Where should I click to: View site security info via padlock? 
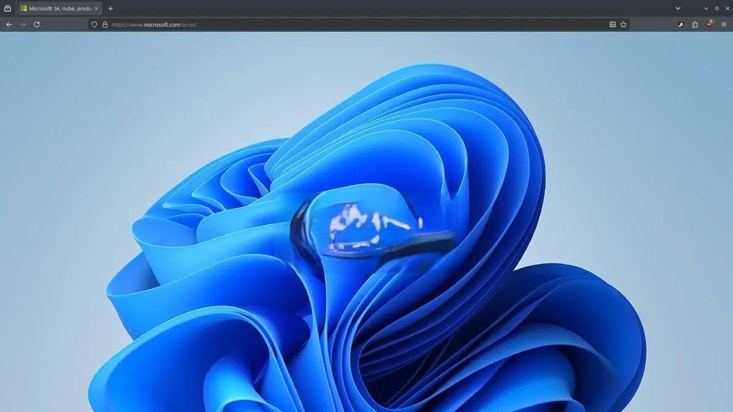[x=104, y=24]
